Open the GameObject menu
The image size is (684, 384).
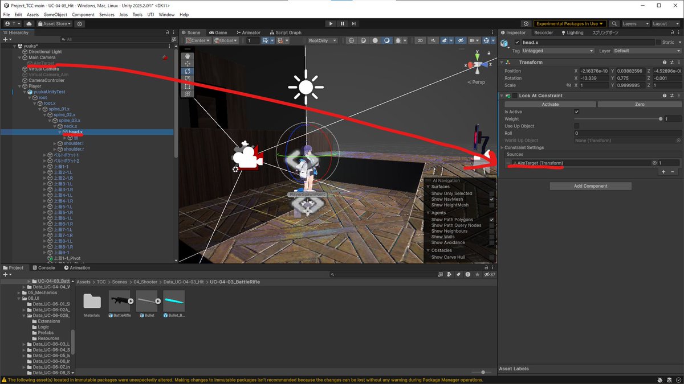tap(55, 14)
